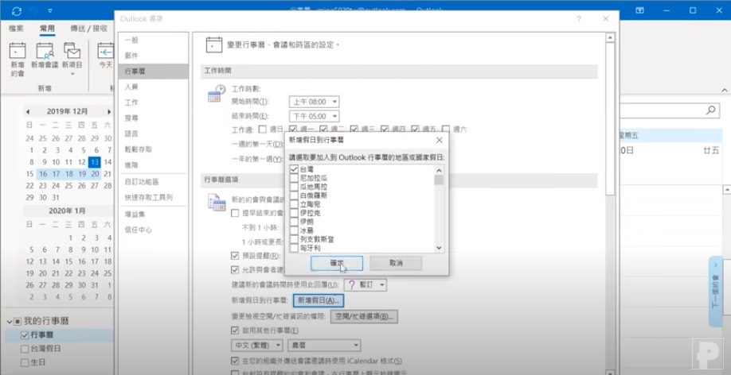Toggle 啟用其他行事曆 checkbox
The image size is (731, 375).
(x=235, y=331)
